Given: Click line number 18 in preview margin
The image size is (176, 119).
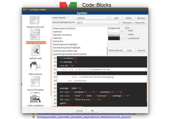Looking at the screenshot, I should coord(55,58).
